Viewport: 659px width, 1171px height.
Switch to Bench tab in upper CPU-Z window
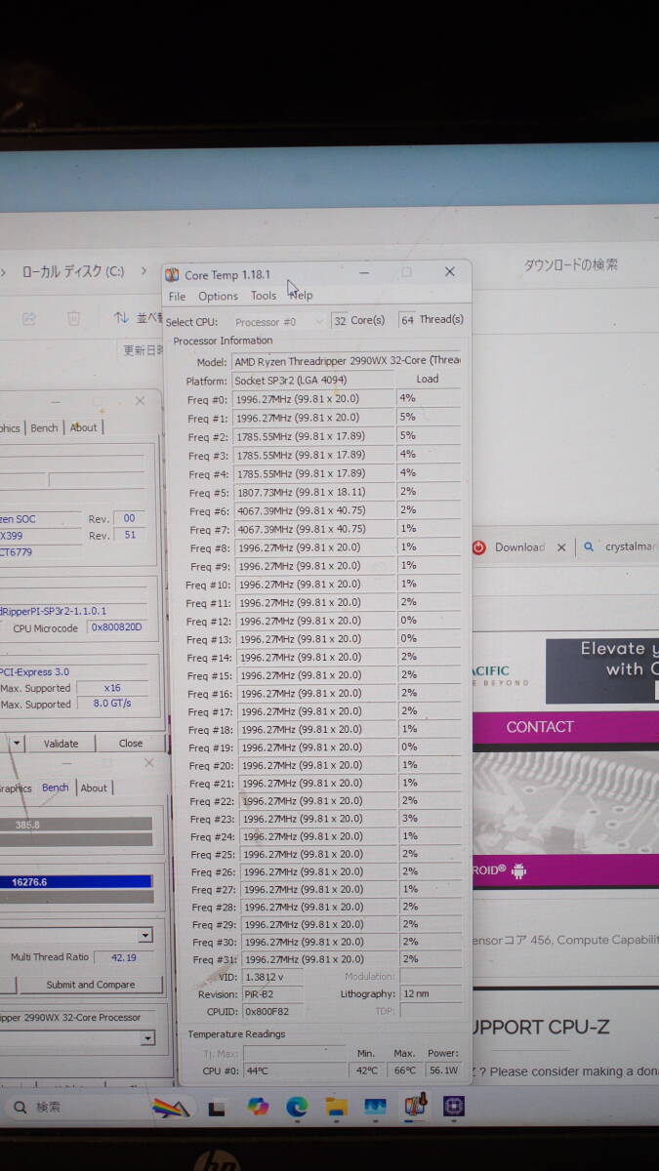coord(44,427)
